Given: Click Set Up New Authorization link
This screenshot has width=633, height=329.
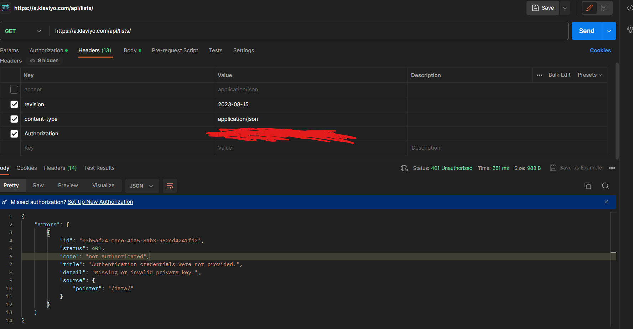Looking at the screenshot, I should [x=100, y=202].
